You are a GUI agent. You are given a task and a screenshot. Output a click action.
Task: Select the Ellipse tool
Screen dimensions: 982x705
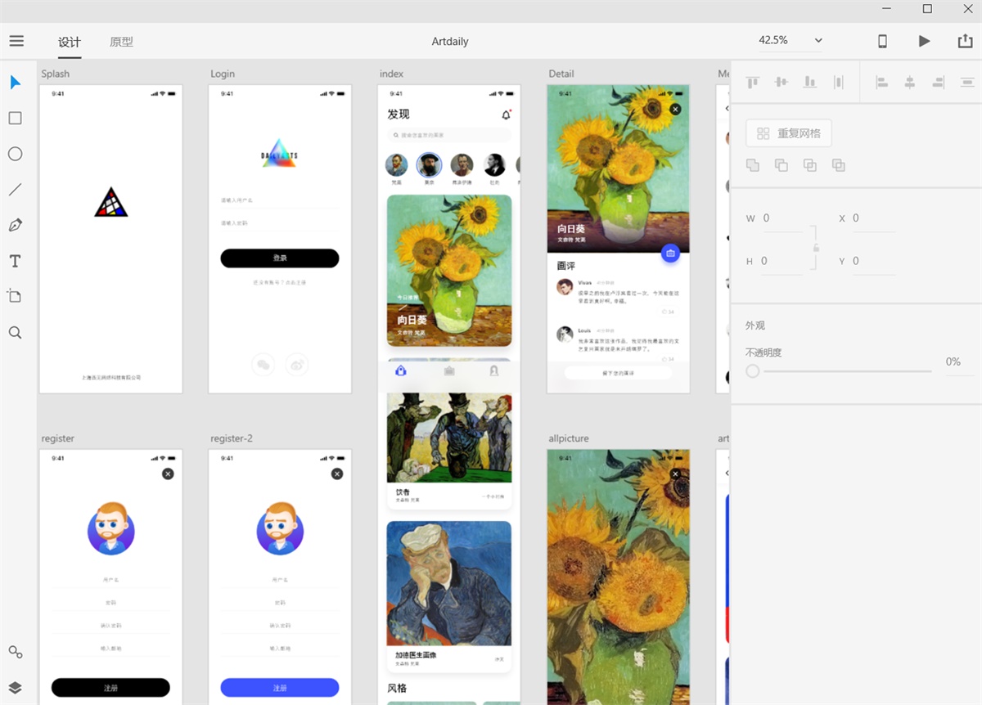tap(16, 154)
